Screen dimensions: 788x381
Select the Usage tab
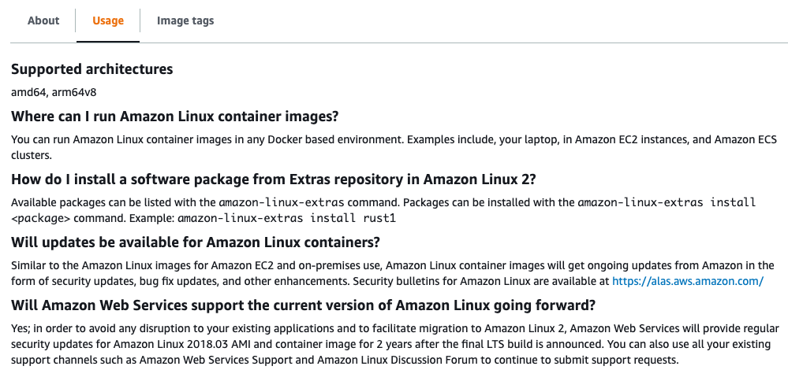(x=108, y=21)
